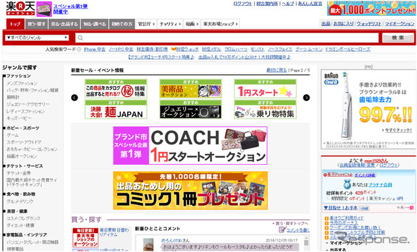Open the コーチ1円スタート特集 text link
The width and height of the screenshot is (417, 252).
161,57
